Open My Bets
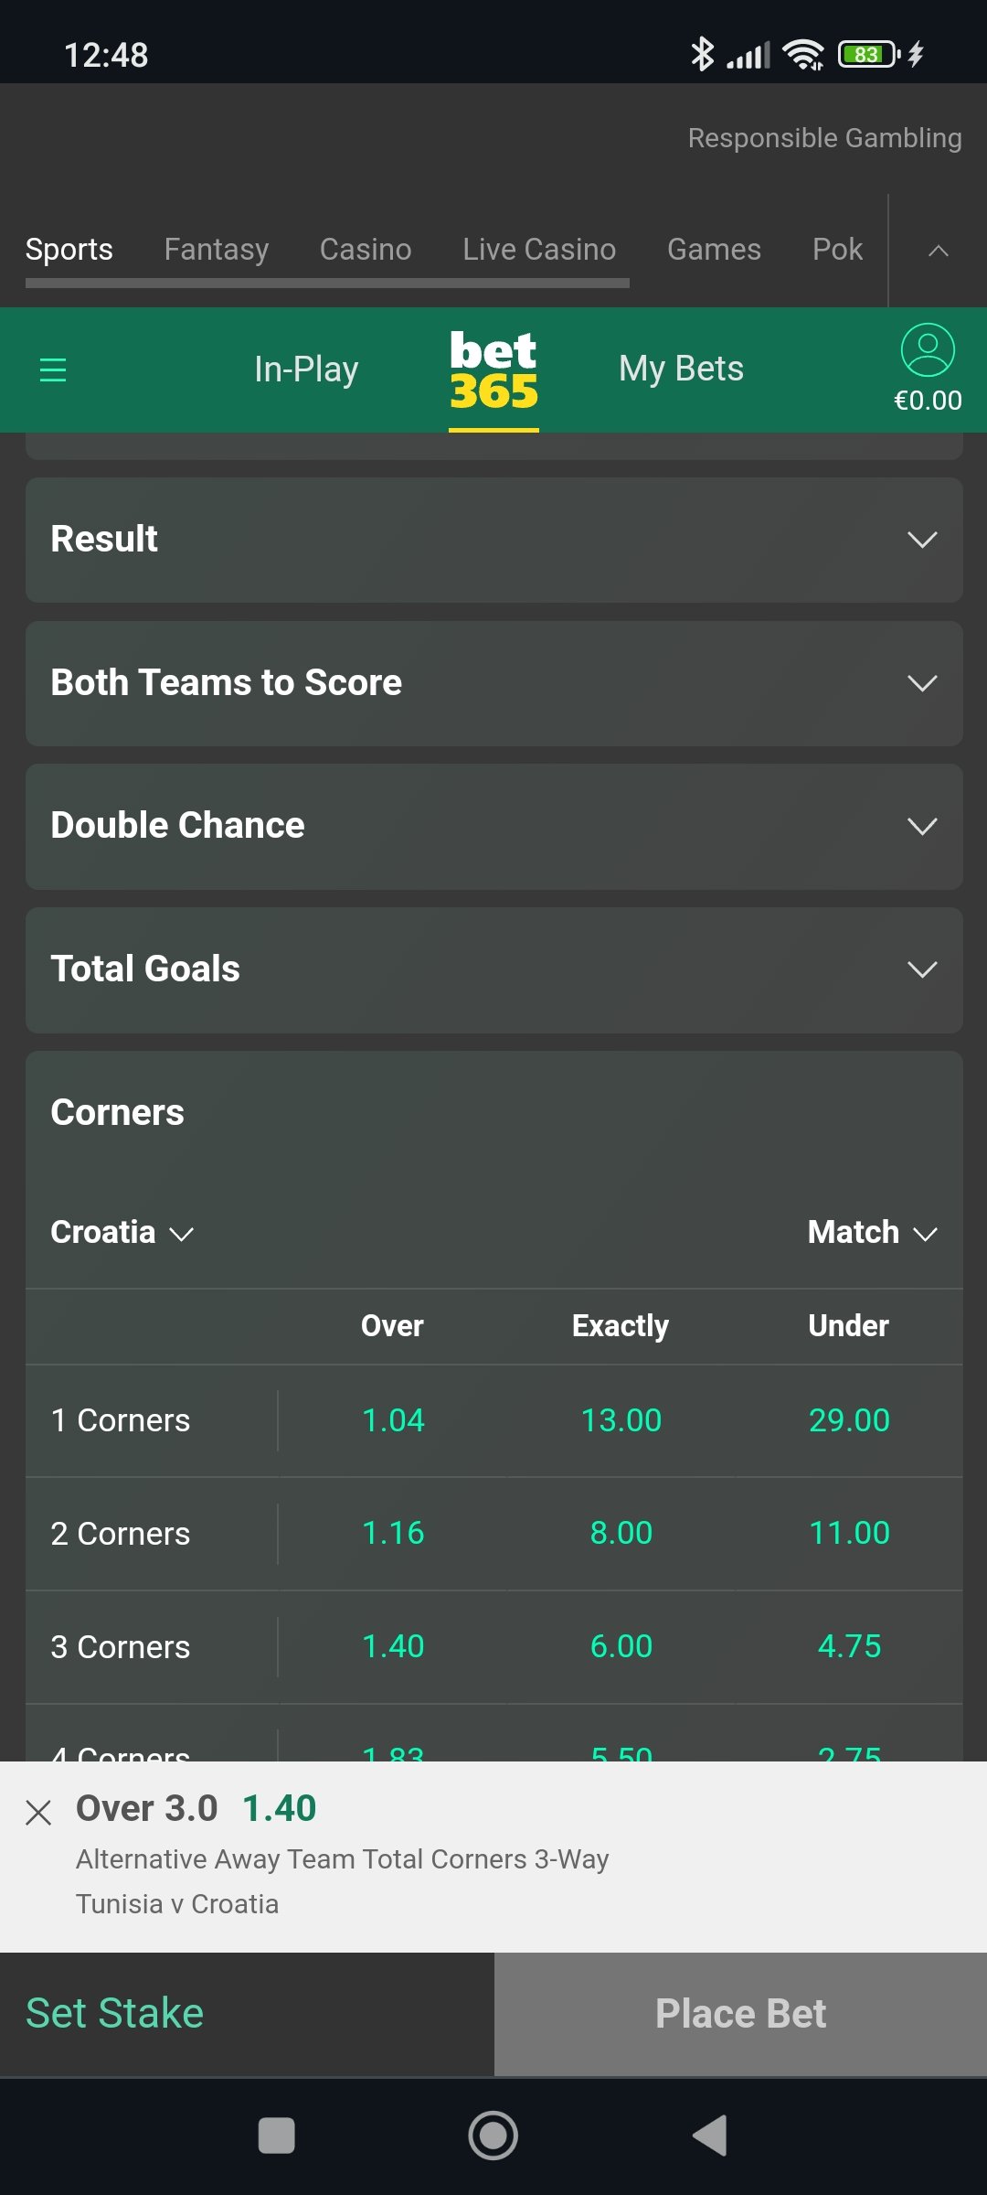This screenshot has height=2195, width=987. (x=681, y=369)
